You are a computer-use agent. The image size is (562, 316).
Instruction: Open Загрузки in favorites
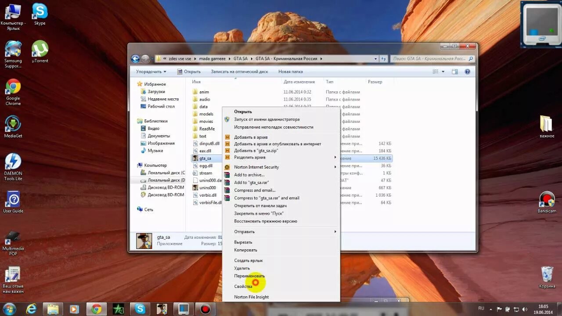coord(156,92)
